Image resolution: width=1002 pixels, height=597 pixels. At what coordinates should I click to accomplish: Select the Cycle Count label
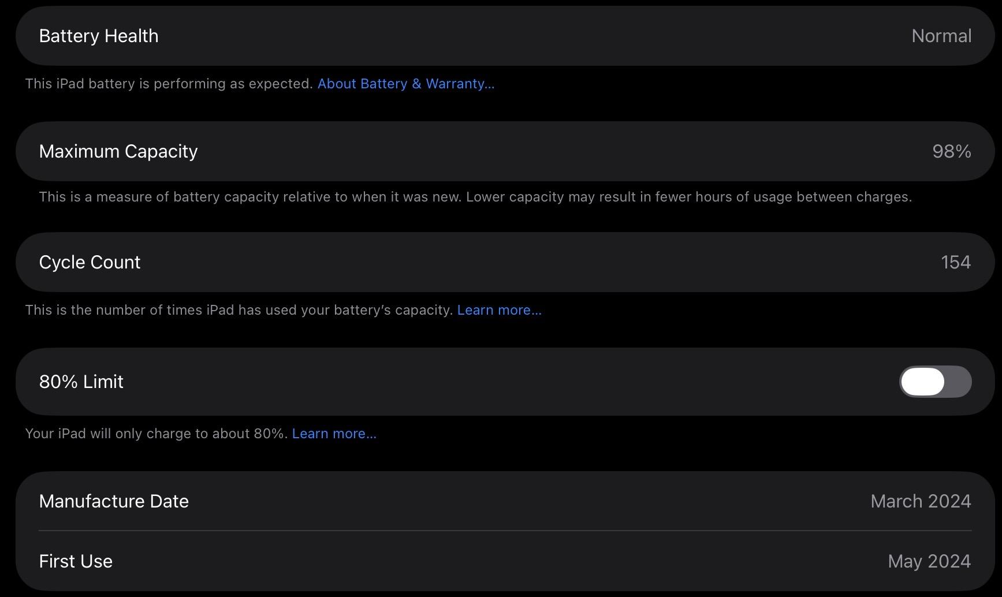90,262
